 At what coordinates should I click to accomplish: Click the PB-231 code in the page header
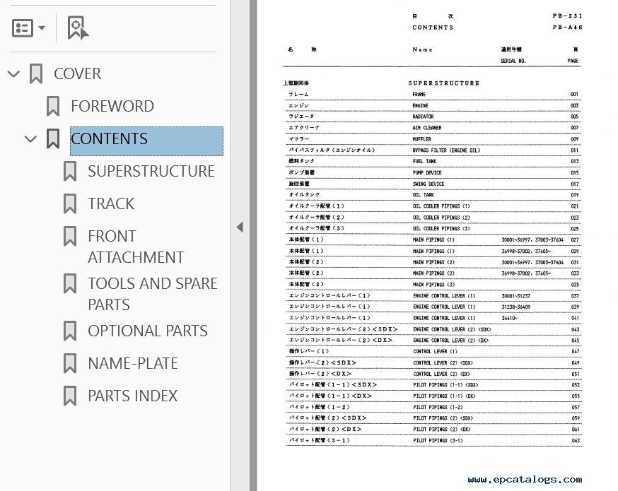567,16
